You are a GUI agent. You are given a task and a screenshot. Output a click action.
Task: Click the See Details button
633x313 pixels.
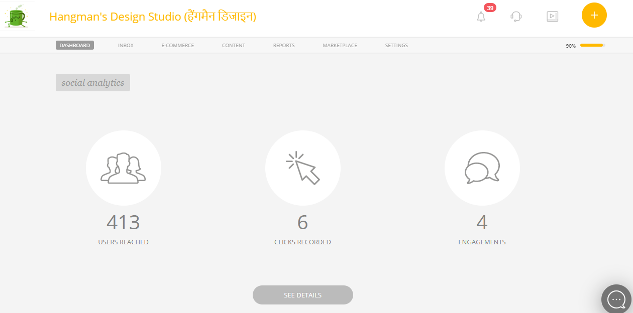(x=303, y=295)
